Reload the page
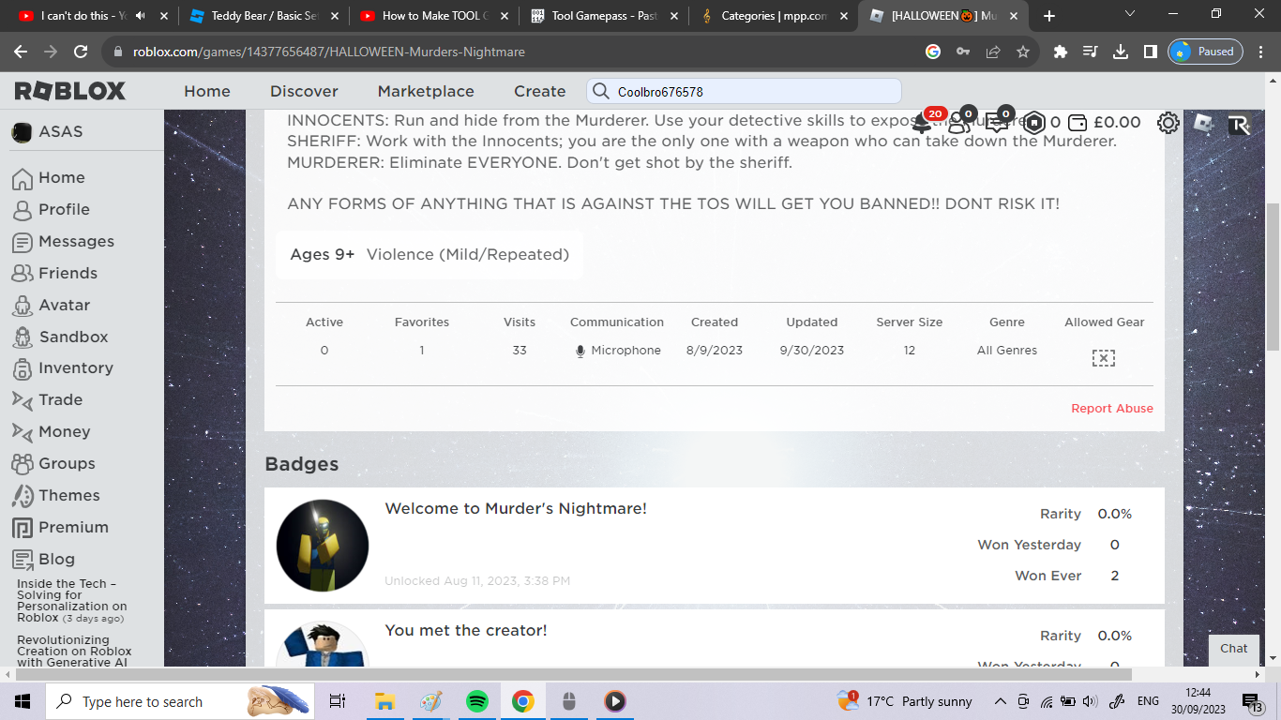This screenshot has width=1281, height=720. coord(81,52)
